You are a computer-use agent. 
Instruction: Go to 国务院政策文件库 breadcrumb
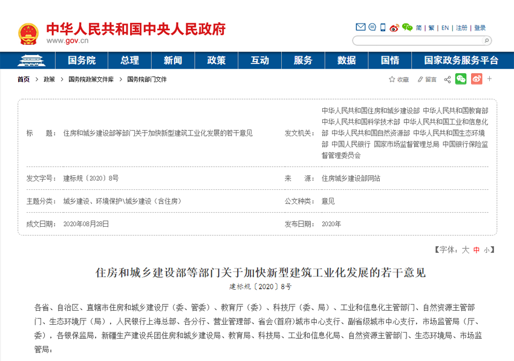[91, 79]
